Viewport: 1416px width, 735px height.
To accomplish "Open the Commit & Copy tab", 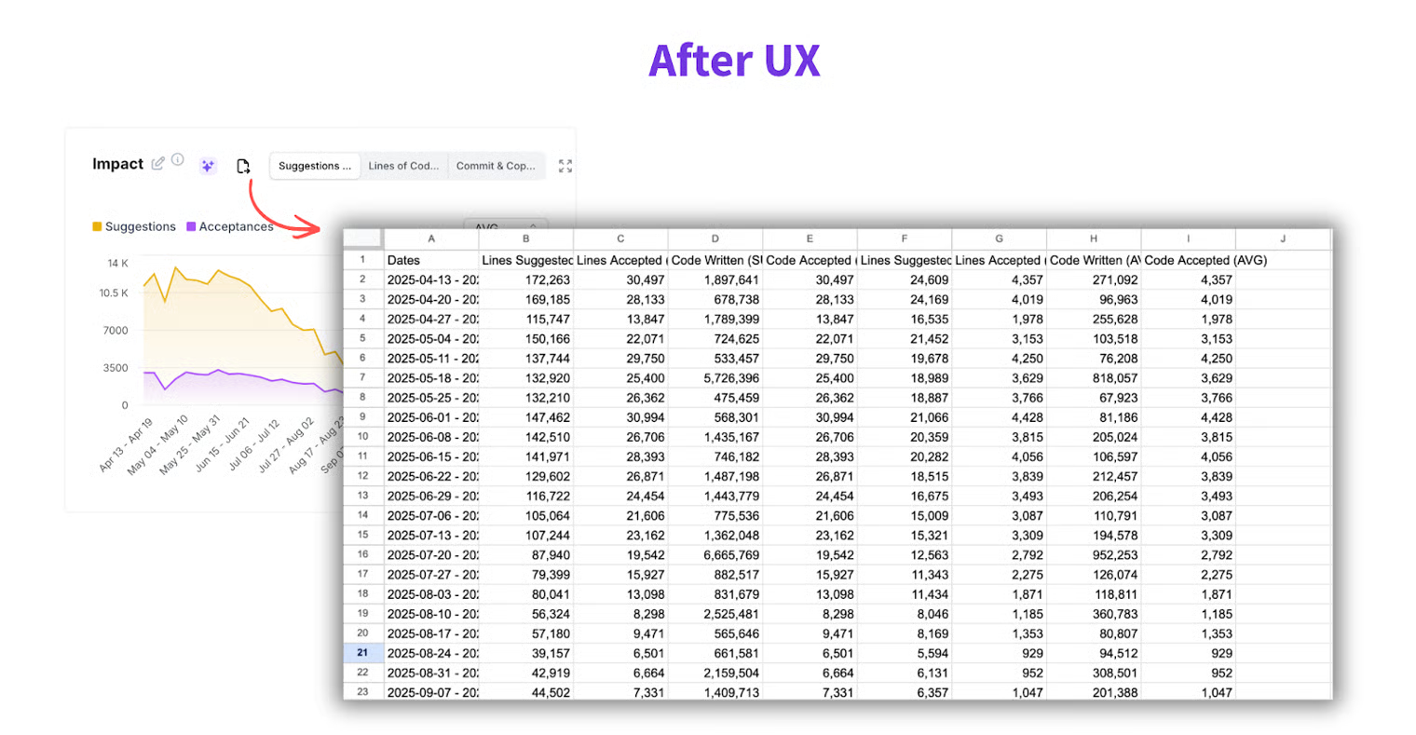I will click(x=496, y=166).
